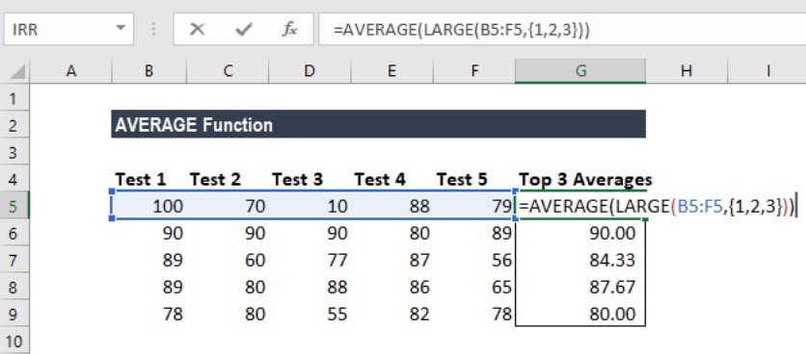Click the AVERAGE Function title banner
806x354 pixels.
click(x=378, y=124)
